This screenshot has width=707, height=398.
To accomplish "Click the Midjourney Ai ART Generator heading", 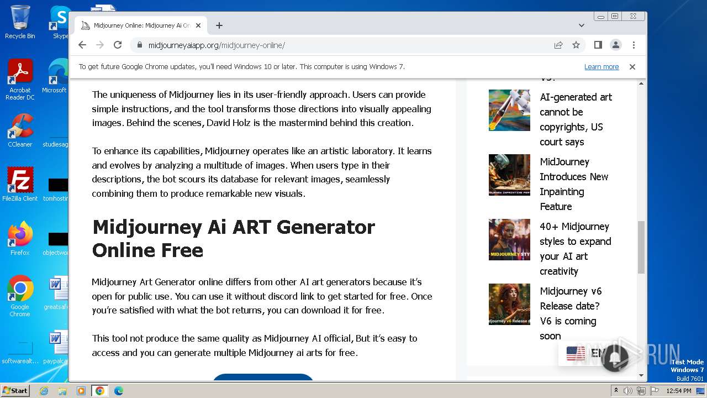I will coord(234,238).
